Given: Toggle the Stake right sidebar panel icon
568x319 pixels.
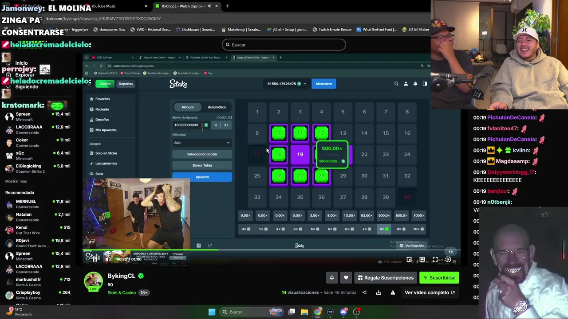Looking at the screenshot, I should (x=425, y=84).
